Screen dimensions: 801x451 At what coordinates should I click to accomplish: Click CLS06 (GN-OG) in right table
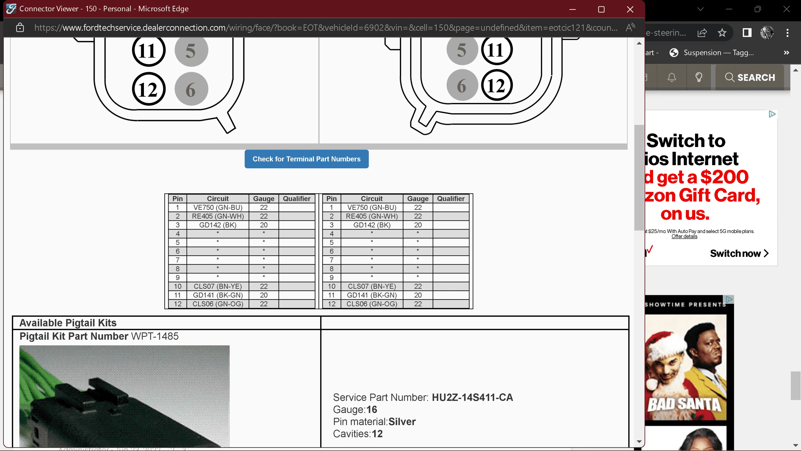coord(372,304)
